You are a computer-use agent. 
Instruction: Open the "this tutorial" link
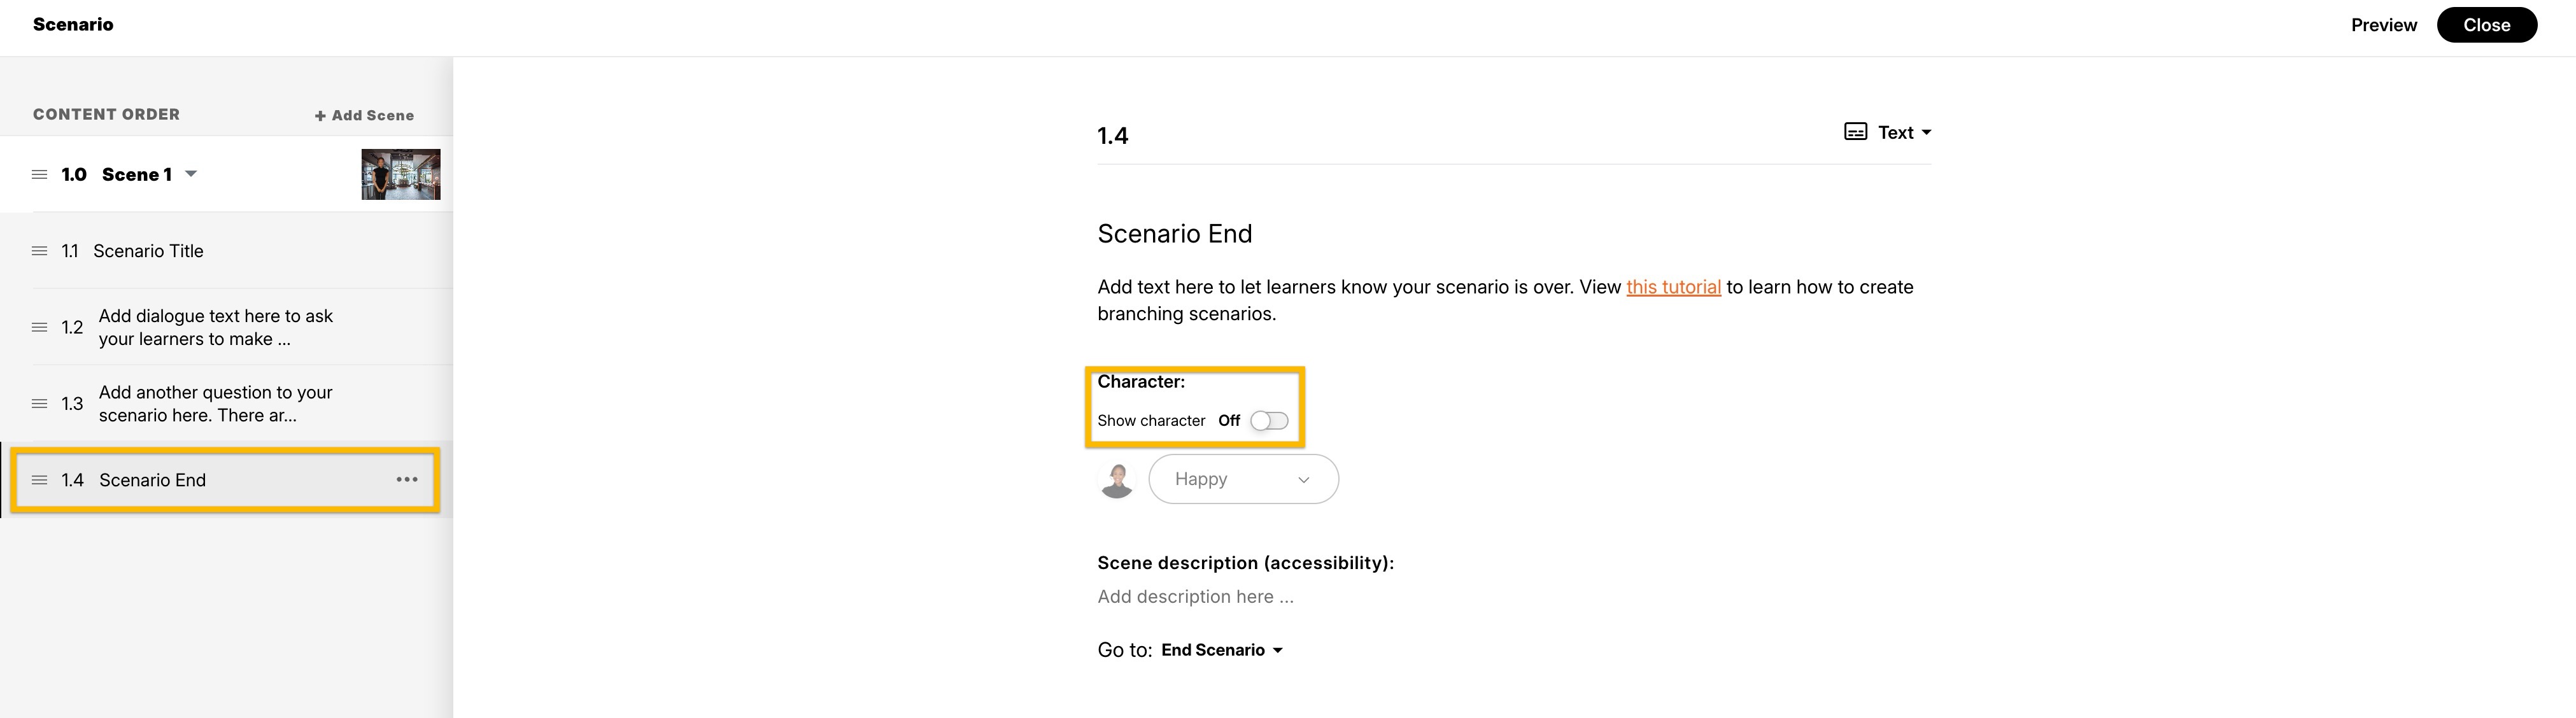1673,287
